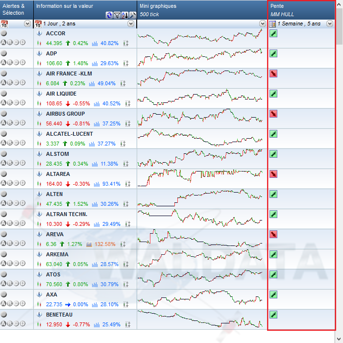Click the Pente MM HULL column header

pyautogui.click(x=301, y=10)
